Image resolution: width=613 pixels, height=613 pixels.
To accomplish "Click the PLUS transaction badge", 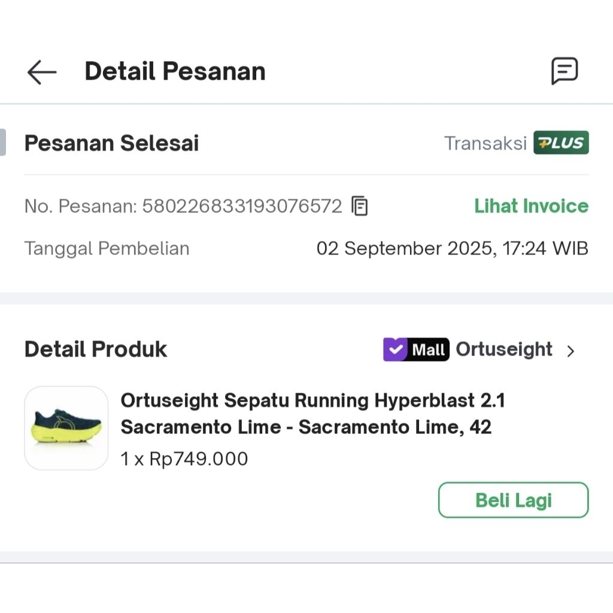I will [x=560, y=142].
